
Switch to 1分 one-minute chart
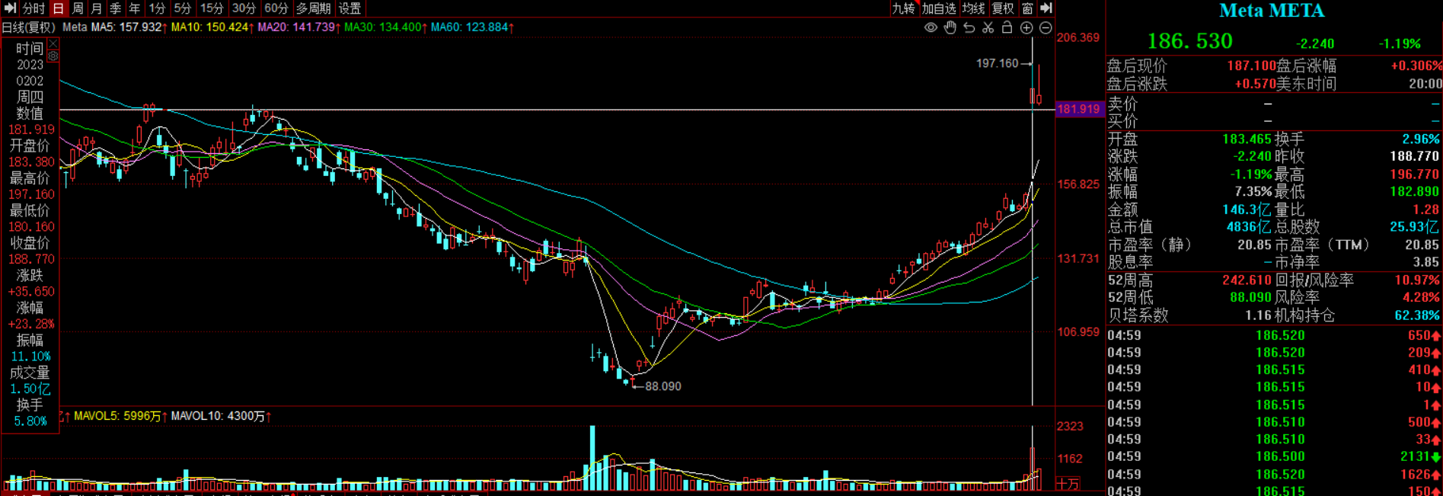pyautogui.click(x=157, y=8)
